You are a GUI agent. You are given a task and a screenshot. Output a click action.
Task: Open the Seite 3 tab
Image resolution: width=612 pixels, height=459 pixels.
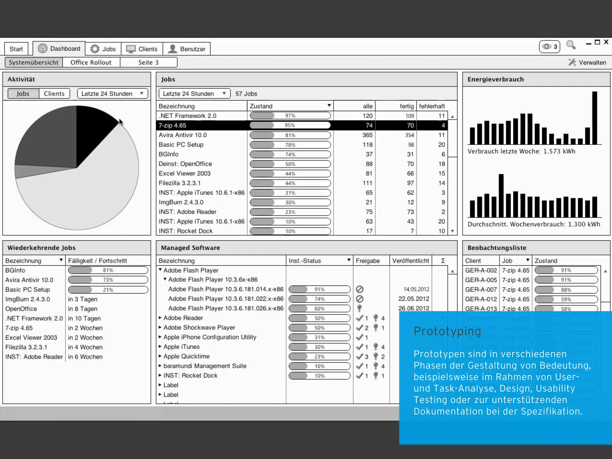pyautogui.click(x=148, y=62)
